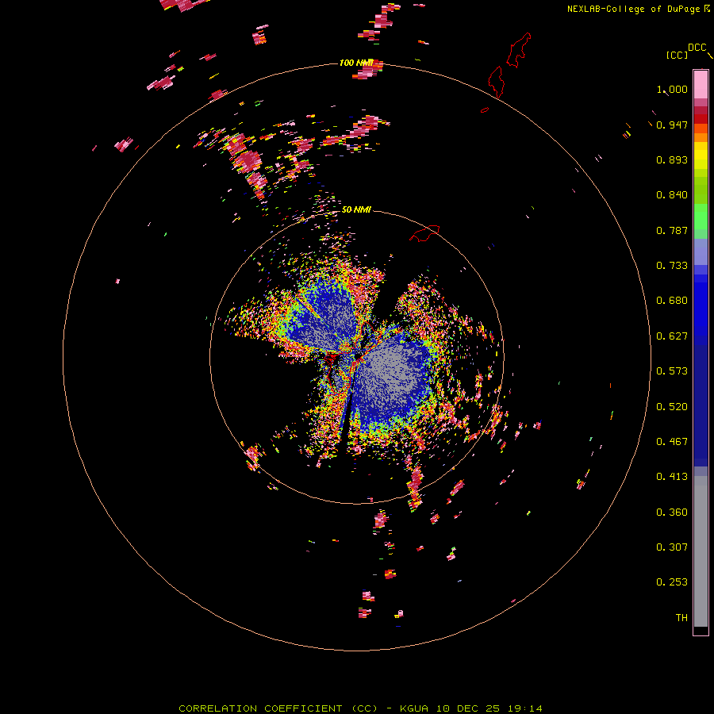Viewport: 714px width, 714px height.
Task: Pick the orange color bar segment
Action: [701, 137]
